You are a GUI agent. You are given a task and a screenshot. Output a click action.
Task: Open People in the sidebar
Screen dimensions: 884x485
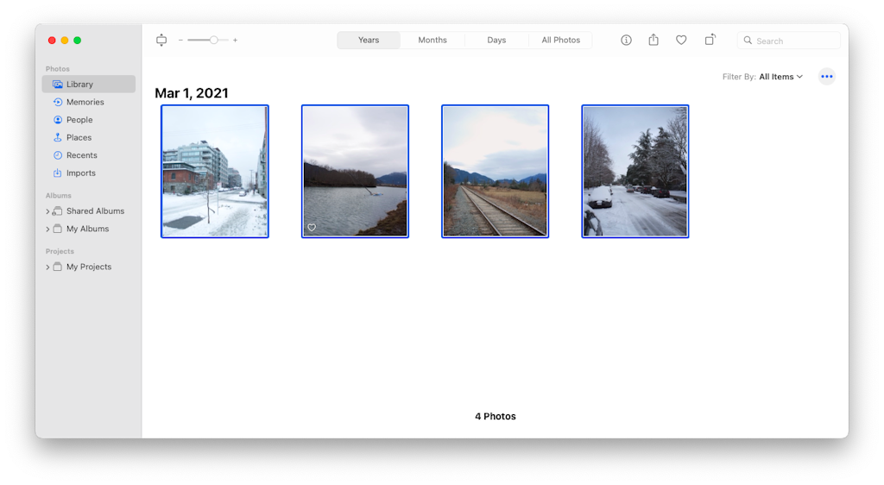(x=79, y=120)
